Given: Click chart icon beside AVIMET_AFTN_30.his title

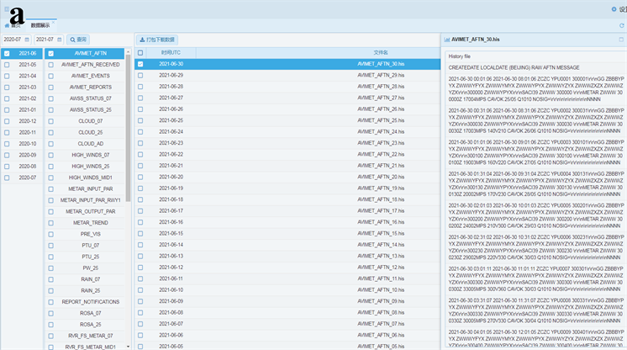Looking at the screenshot, I should [446, 40].
